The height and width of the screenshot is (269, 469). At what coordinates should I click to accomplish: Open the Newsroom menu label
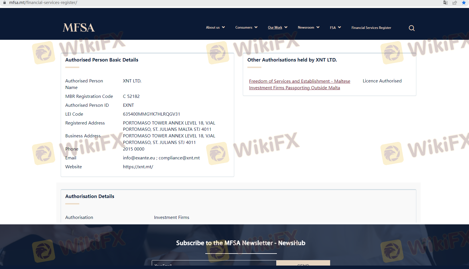click(306, 27)
